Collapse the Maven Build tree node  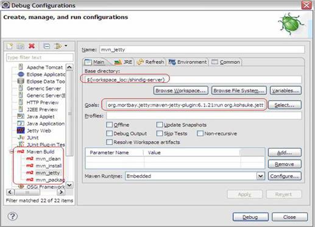point(12,152)
